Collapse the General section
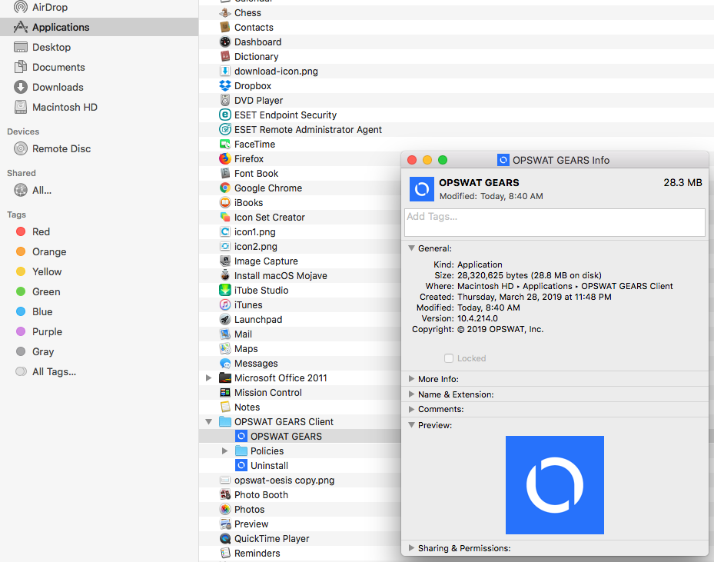 [411, 248]
